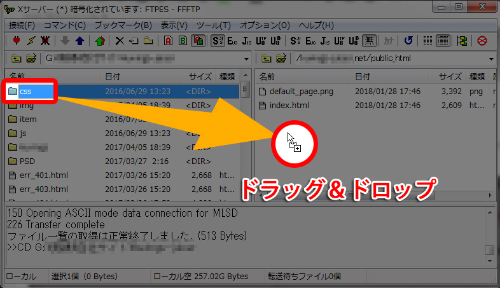Select local JIS kanji code
Image resolution: width=500 pixels, height=288 pixels.
247,41
